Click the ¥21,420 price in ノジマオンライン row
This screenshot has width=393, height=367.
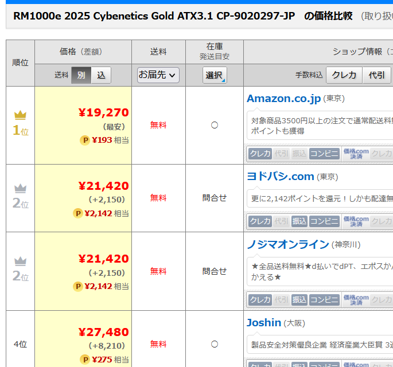[103, 259]
